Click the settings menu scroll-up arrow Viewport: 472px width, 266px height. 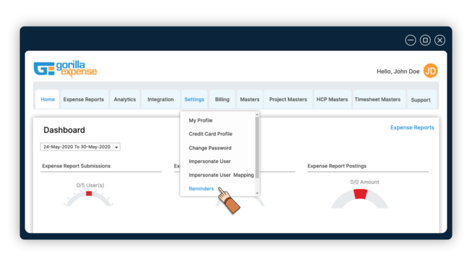coord(257,115)
